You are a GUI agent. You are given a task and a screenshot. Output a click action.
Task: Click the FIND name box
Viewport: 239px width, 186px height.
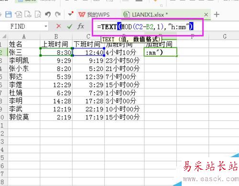[x=24, y=26]
